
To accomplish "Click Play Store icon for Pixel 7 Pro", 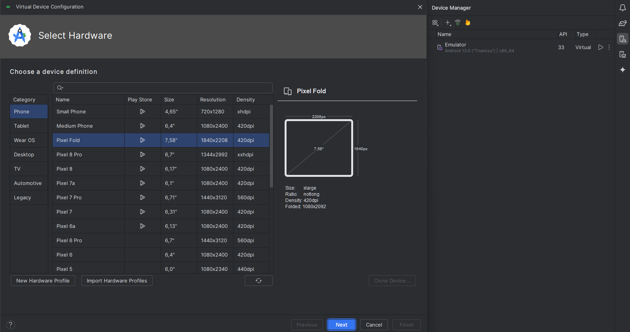I will coord(142,197).
